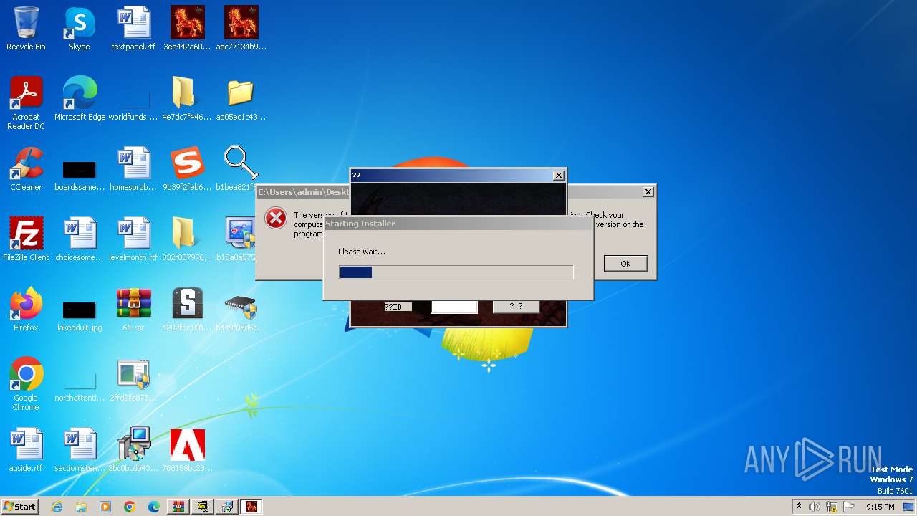Click the ID input field in ?? window
917x516 pixels.
tap(454, 307)
